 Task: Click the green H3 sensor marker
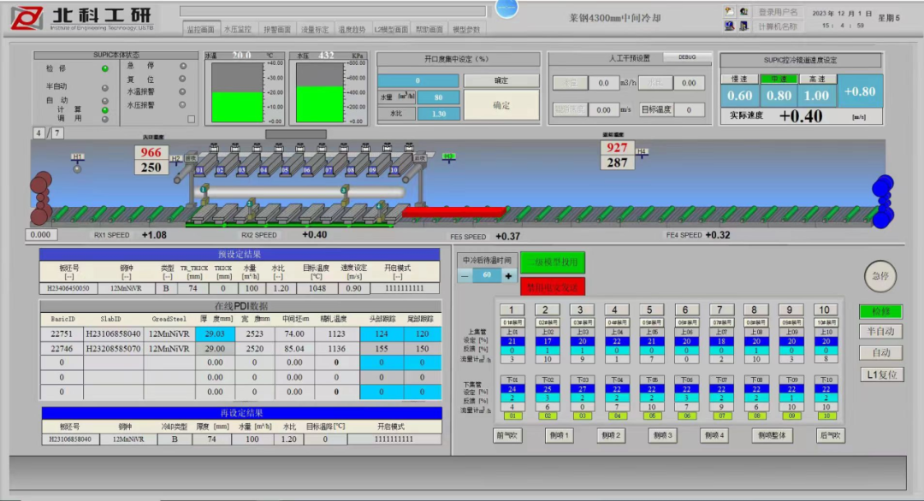(x=448, y=156)
